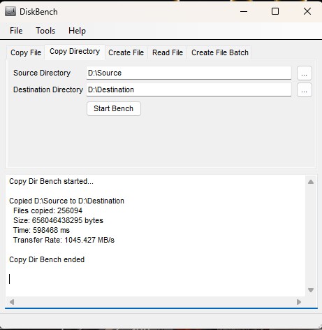Click the 'Copy Dir Bench started...' log line
322x330 pixels.
coord(51,181)
